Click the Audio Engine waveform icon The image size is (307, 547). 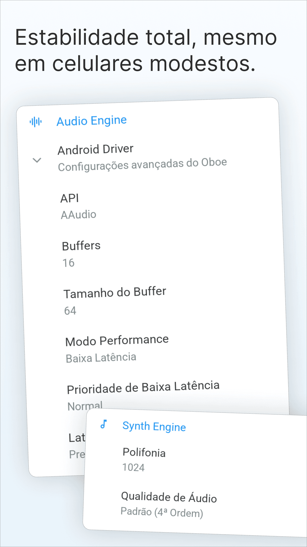[x=36, y=122]
